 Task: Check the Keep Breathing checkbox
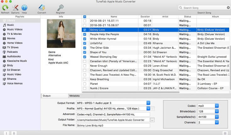[85, 79]
